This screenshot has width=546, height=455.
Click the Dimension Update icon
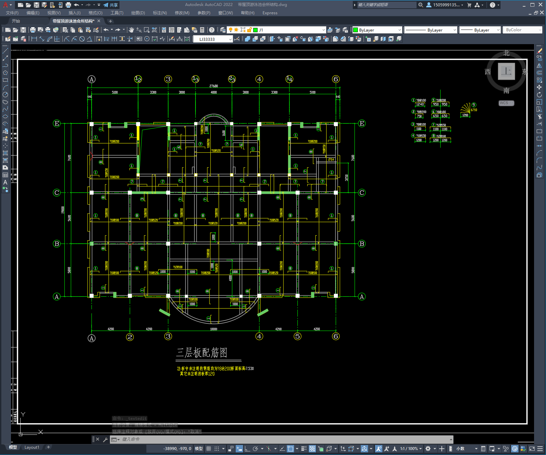(x=187, y=39)
